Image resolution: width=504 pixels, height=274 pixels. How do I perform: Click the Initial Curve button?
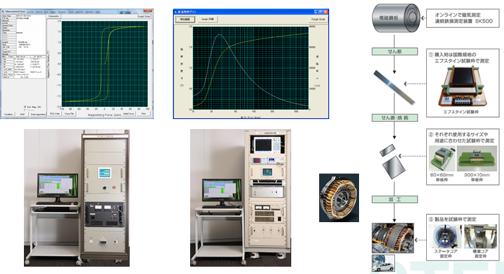[128, 114]
